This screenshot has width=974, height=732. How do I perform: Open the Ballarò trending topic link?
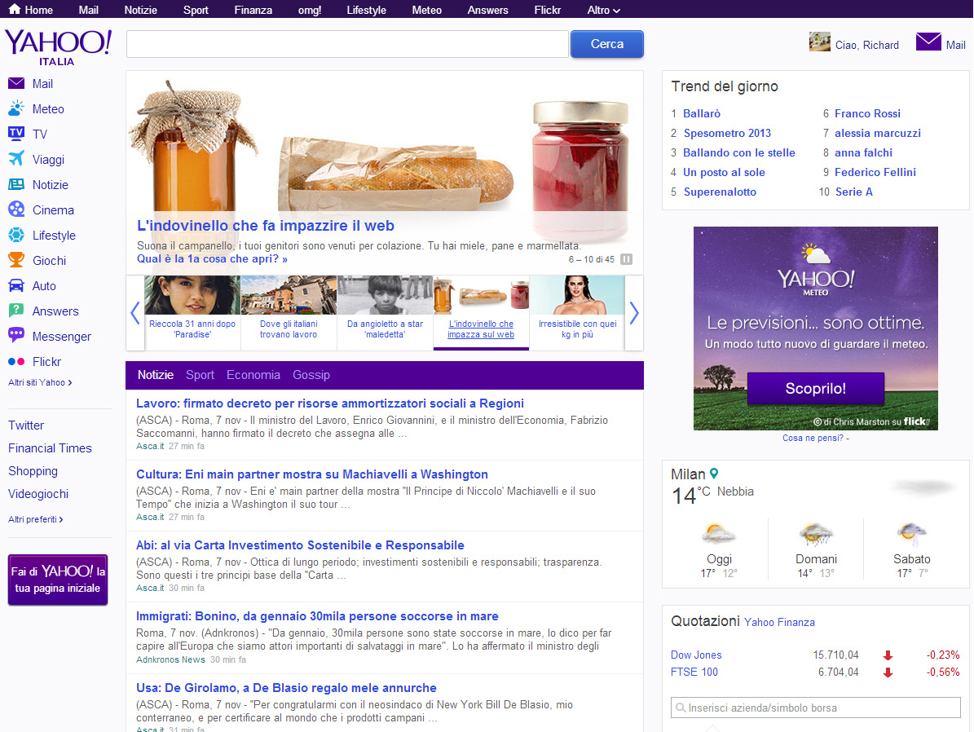click(702, 114)
